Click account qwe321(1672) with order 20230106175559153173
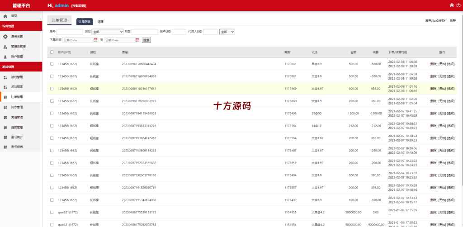The image size is (463, 227). tap(67, 212)
